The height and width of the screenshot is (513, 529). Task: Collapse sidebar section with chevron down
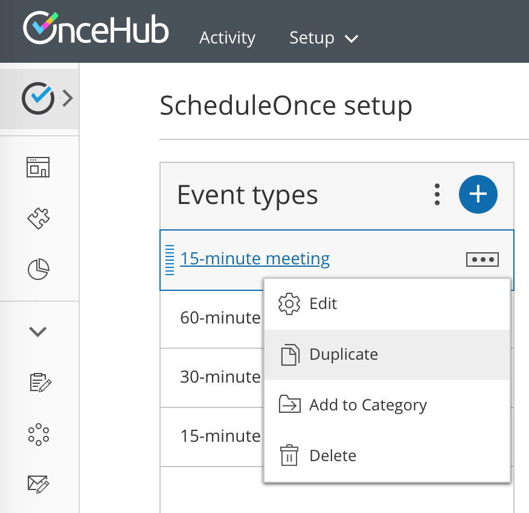click(38, 331)
